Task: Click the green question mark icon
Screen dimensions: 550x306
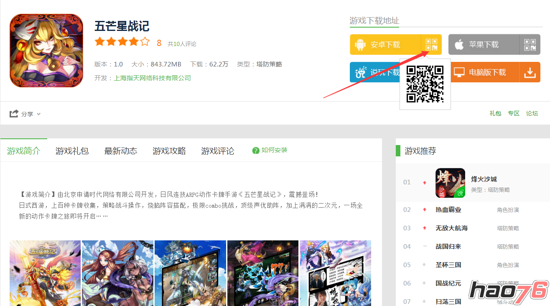Action: (256, 150)
